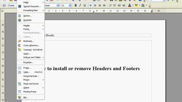Viewport: 182px width, 102px height.
Task: Expand the Object submenu
Action: (31, 88)
